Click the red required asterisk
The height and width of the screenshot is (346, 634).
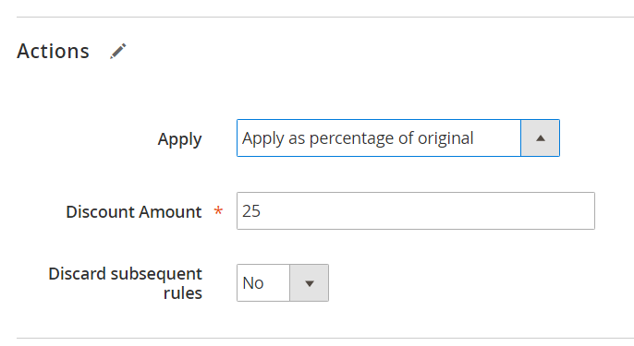click(218, 210)
